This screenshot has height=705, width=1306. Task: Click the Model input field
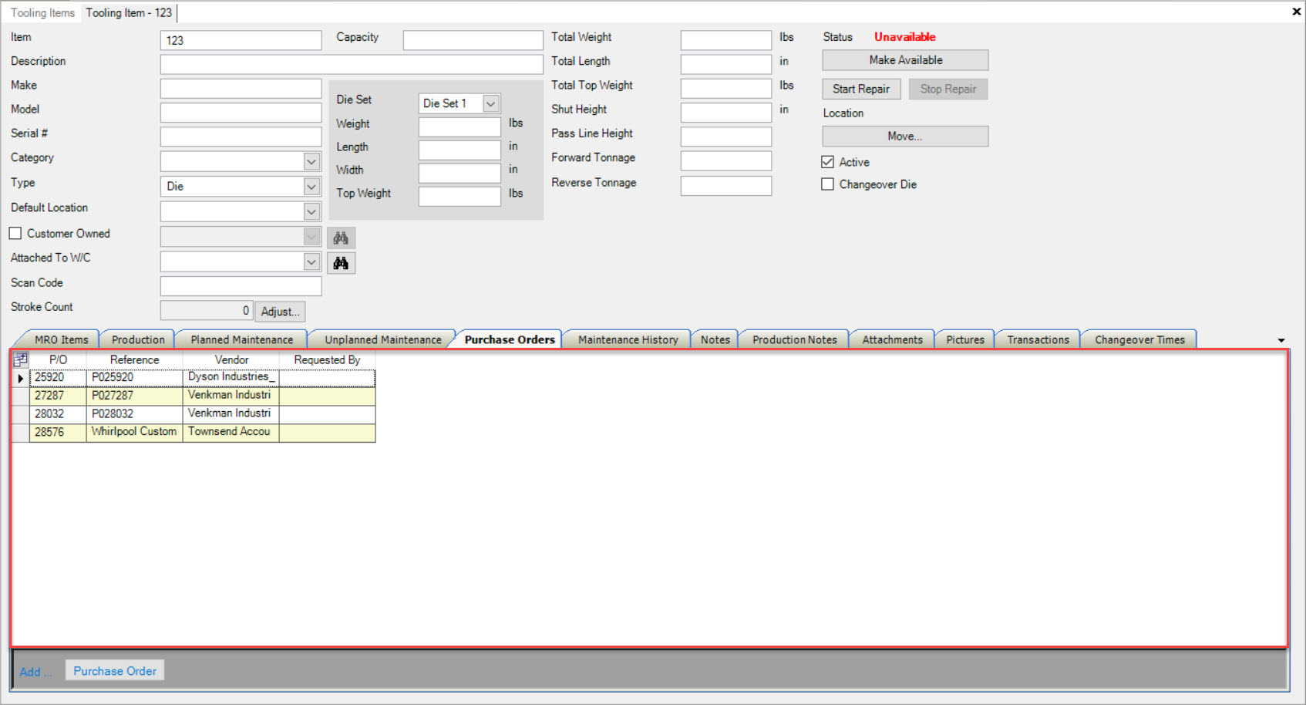point(241,113)
